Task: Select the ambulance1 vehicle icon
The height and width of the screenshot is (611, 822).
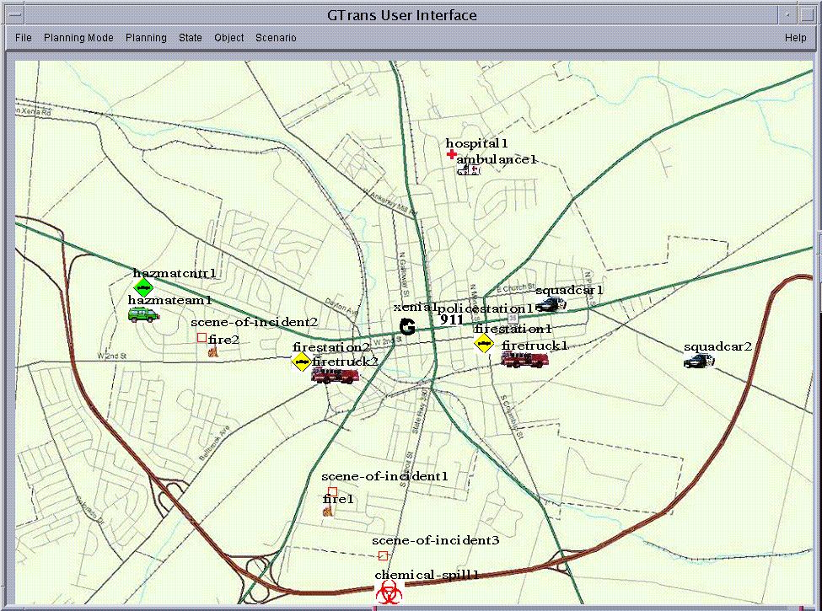Action: point(468,170)
